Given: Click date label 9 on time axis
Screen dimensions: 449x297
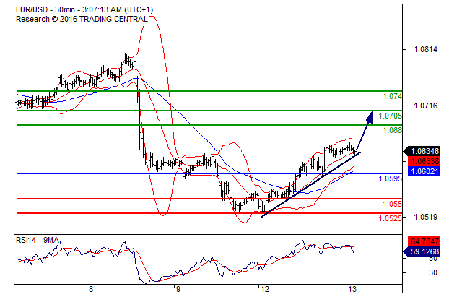Looking at the screenshot, I should 178,289.
